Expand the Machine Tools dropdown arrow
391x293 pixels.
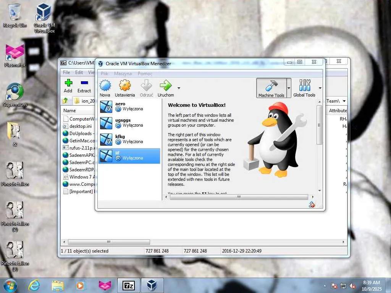point(289,88)
